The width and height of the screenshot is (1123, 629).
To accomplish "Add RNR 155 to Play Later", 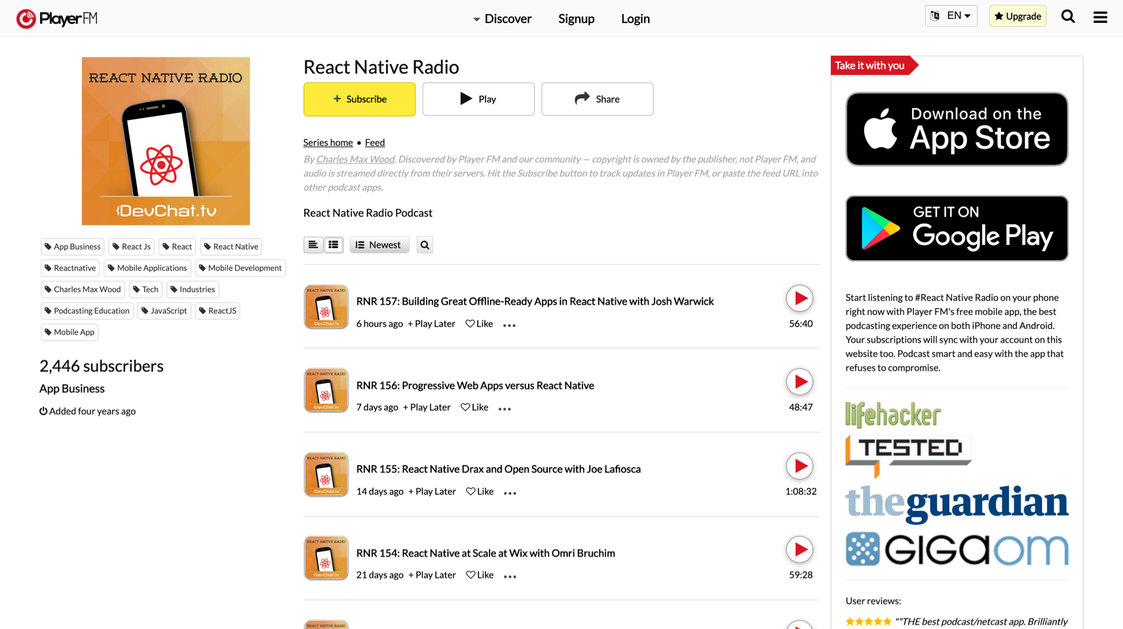I will tap(432, 491).
